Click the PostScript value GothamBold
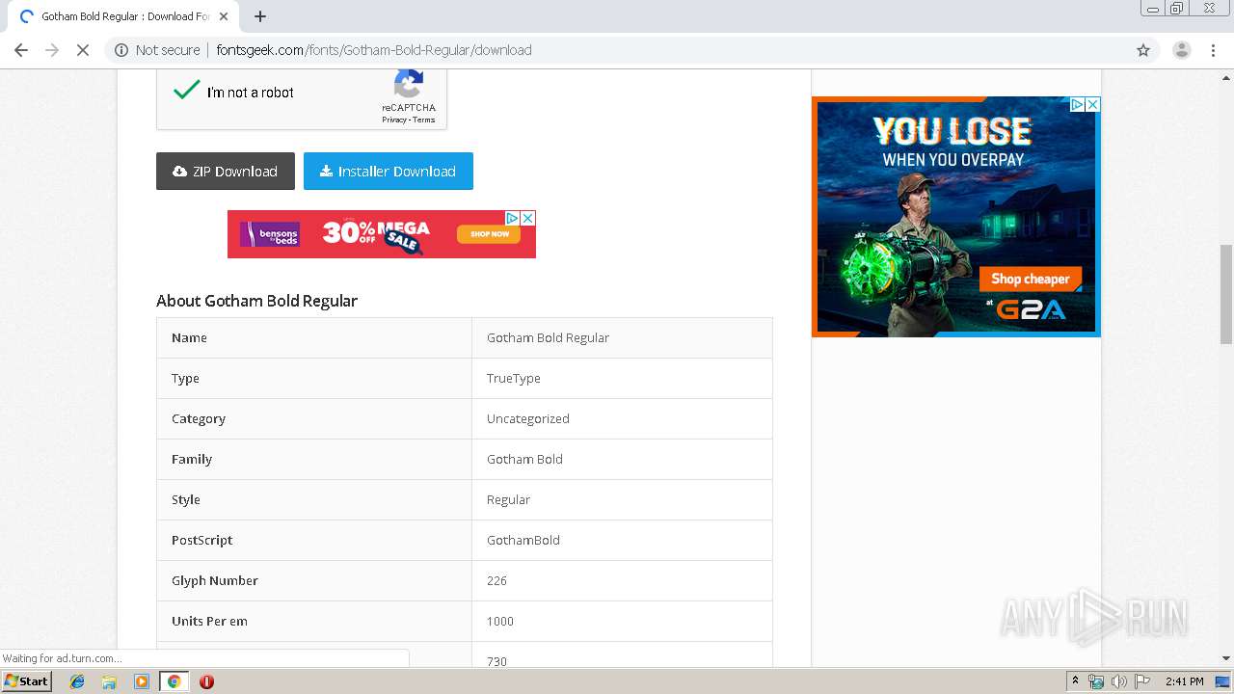 coord(523,540)
